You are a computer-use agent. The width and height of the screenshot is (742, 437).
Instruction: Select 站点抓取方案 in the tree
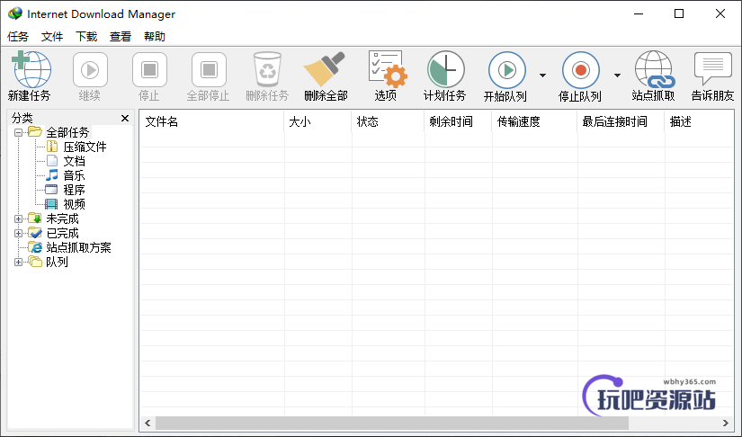click(78, 248)
